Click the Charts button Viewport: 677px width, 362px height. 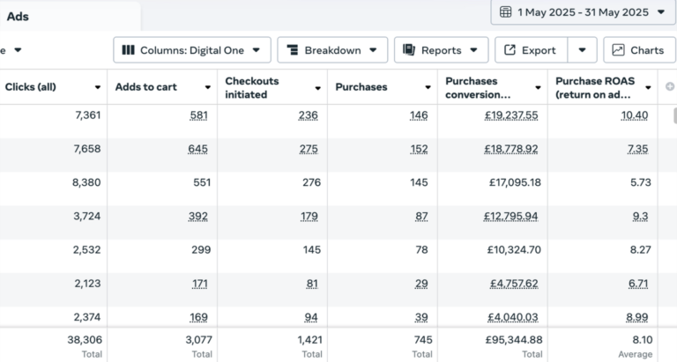click(x=639, y=50)
